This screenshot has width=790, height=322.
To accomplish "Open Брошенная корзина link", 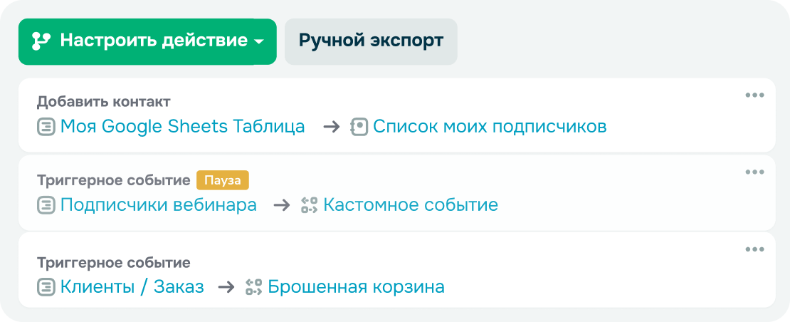I will 356,287.
